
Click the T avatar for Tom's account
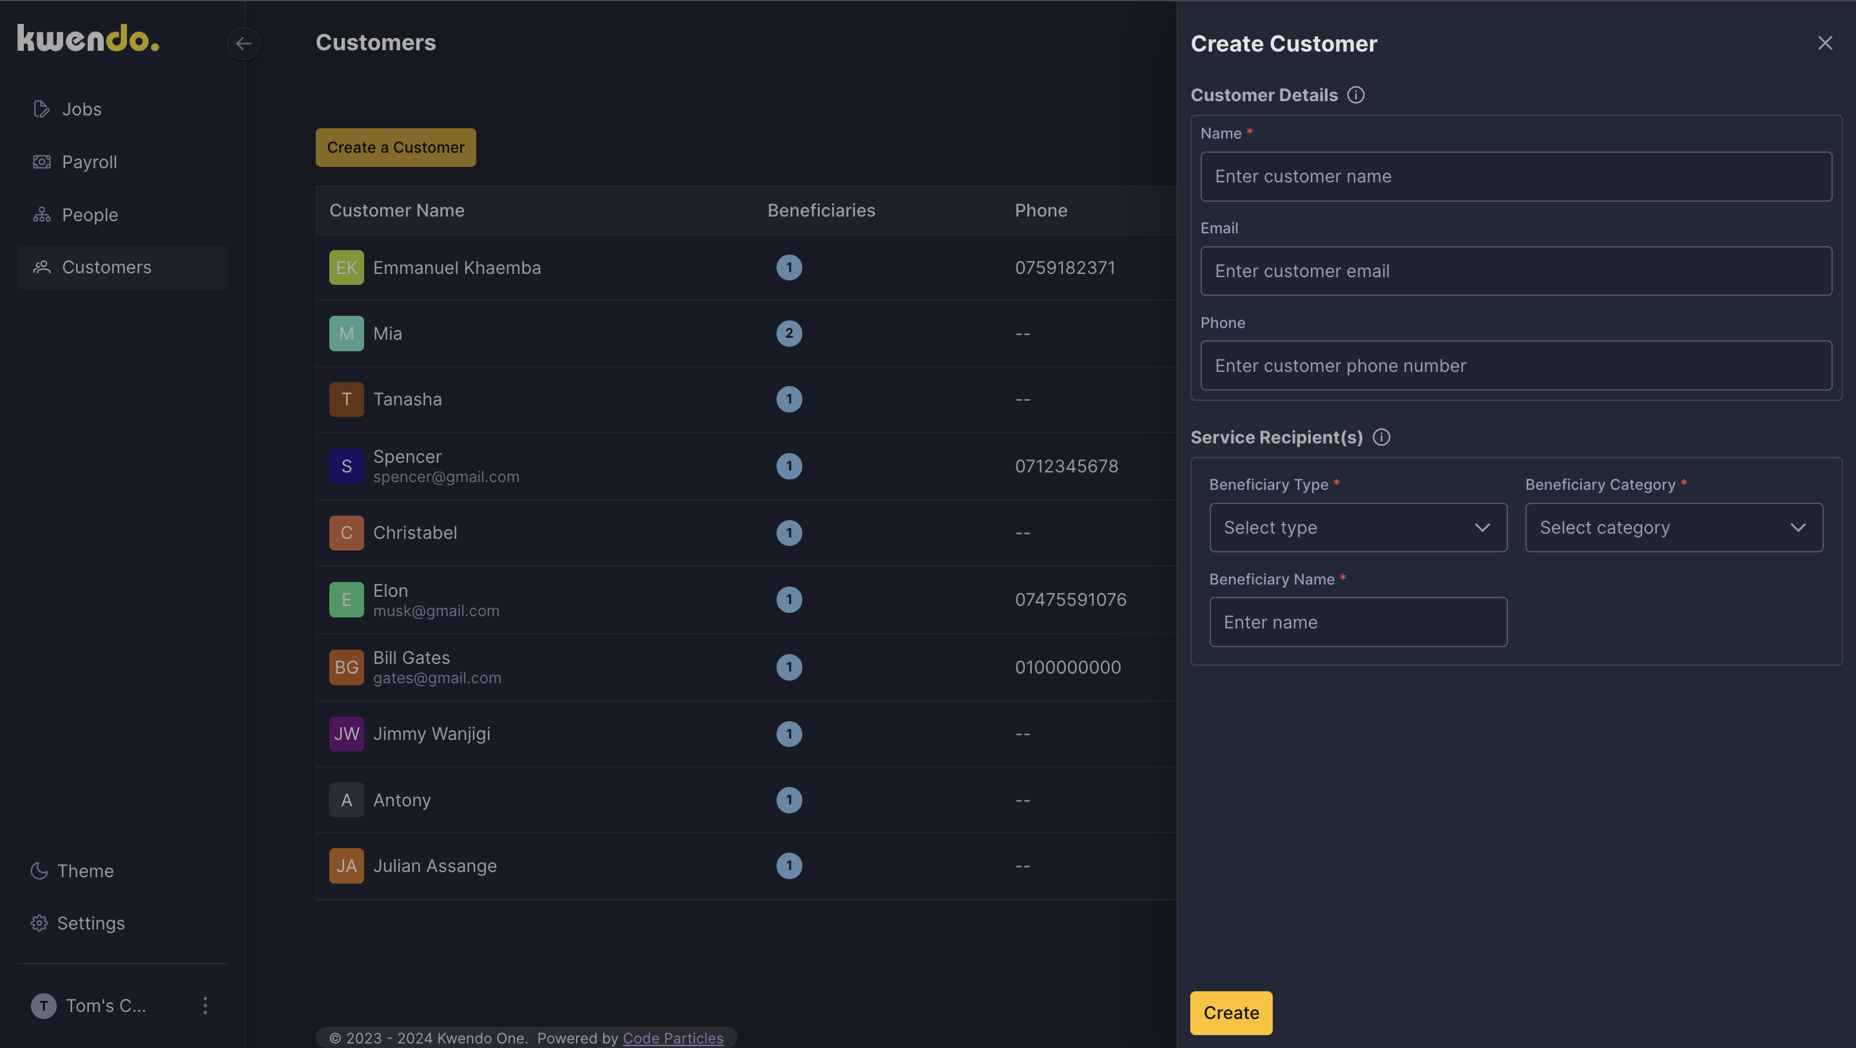[44, 1005]
